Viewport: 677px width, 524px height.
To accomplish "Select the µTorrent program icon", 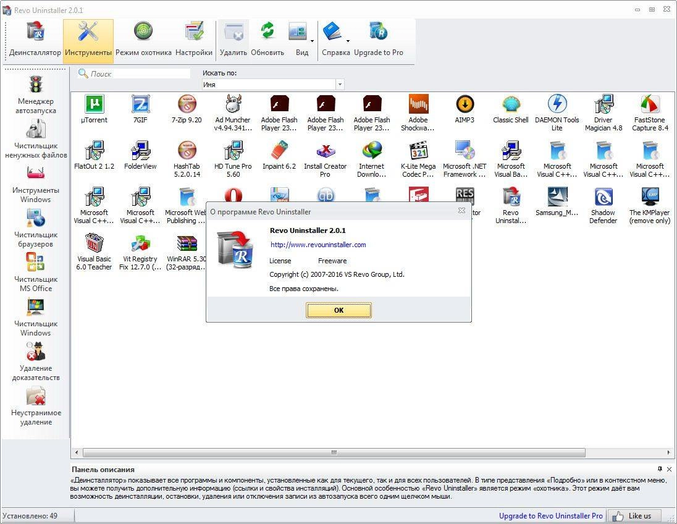I will click(94, 110).
